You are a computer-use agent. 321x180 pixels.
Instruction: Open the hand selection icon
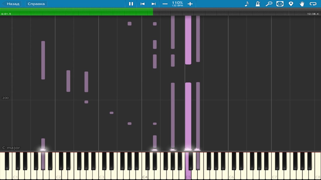coord(302,4)
